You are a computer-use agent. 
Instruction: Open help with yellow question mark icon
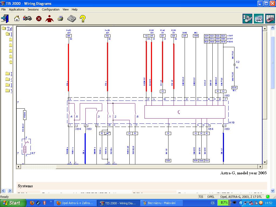pos(82,19)
